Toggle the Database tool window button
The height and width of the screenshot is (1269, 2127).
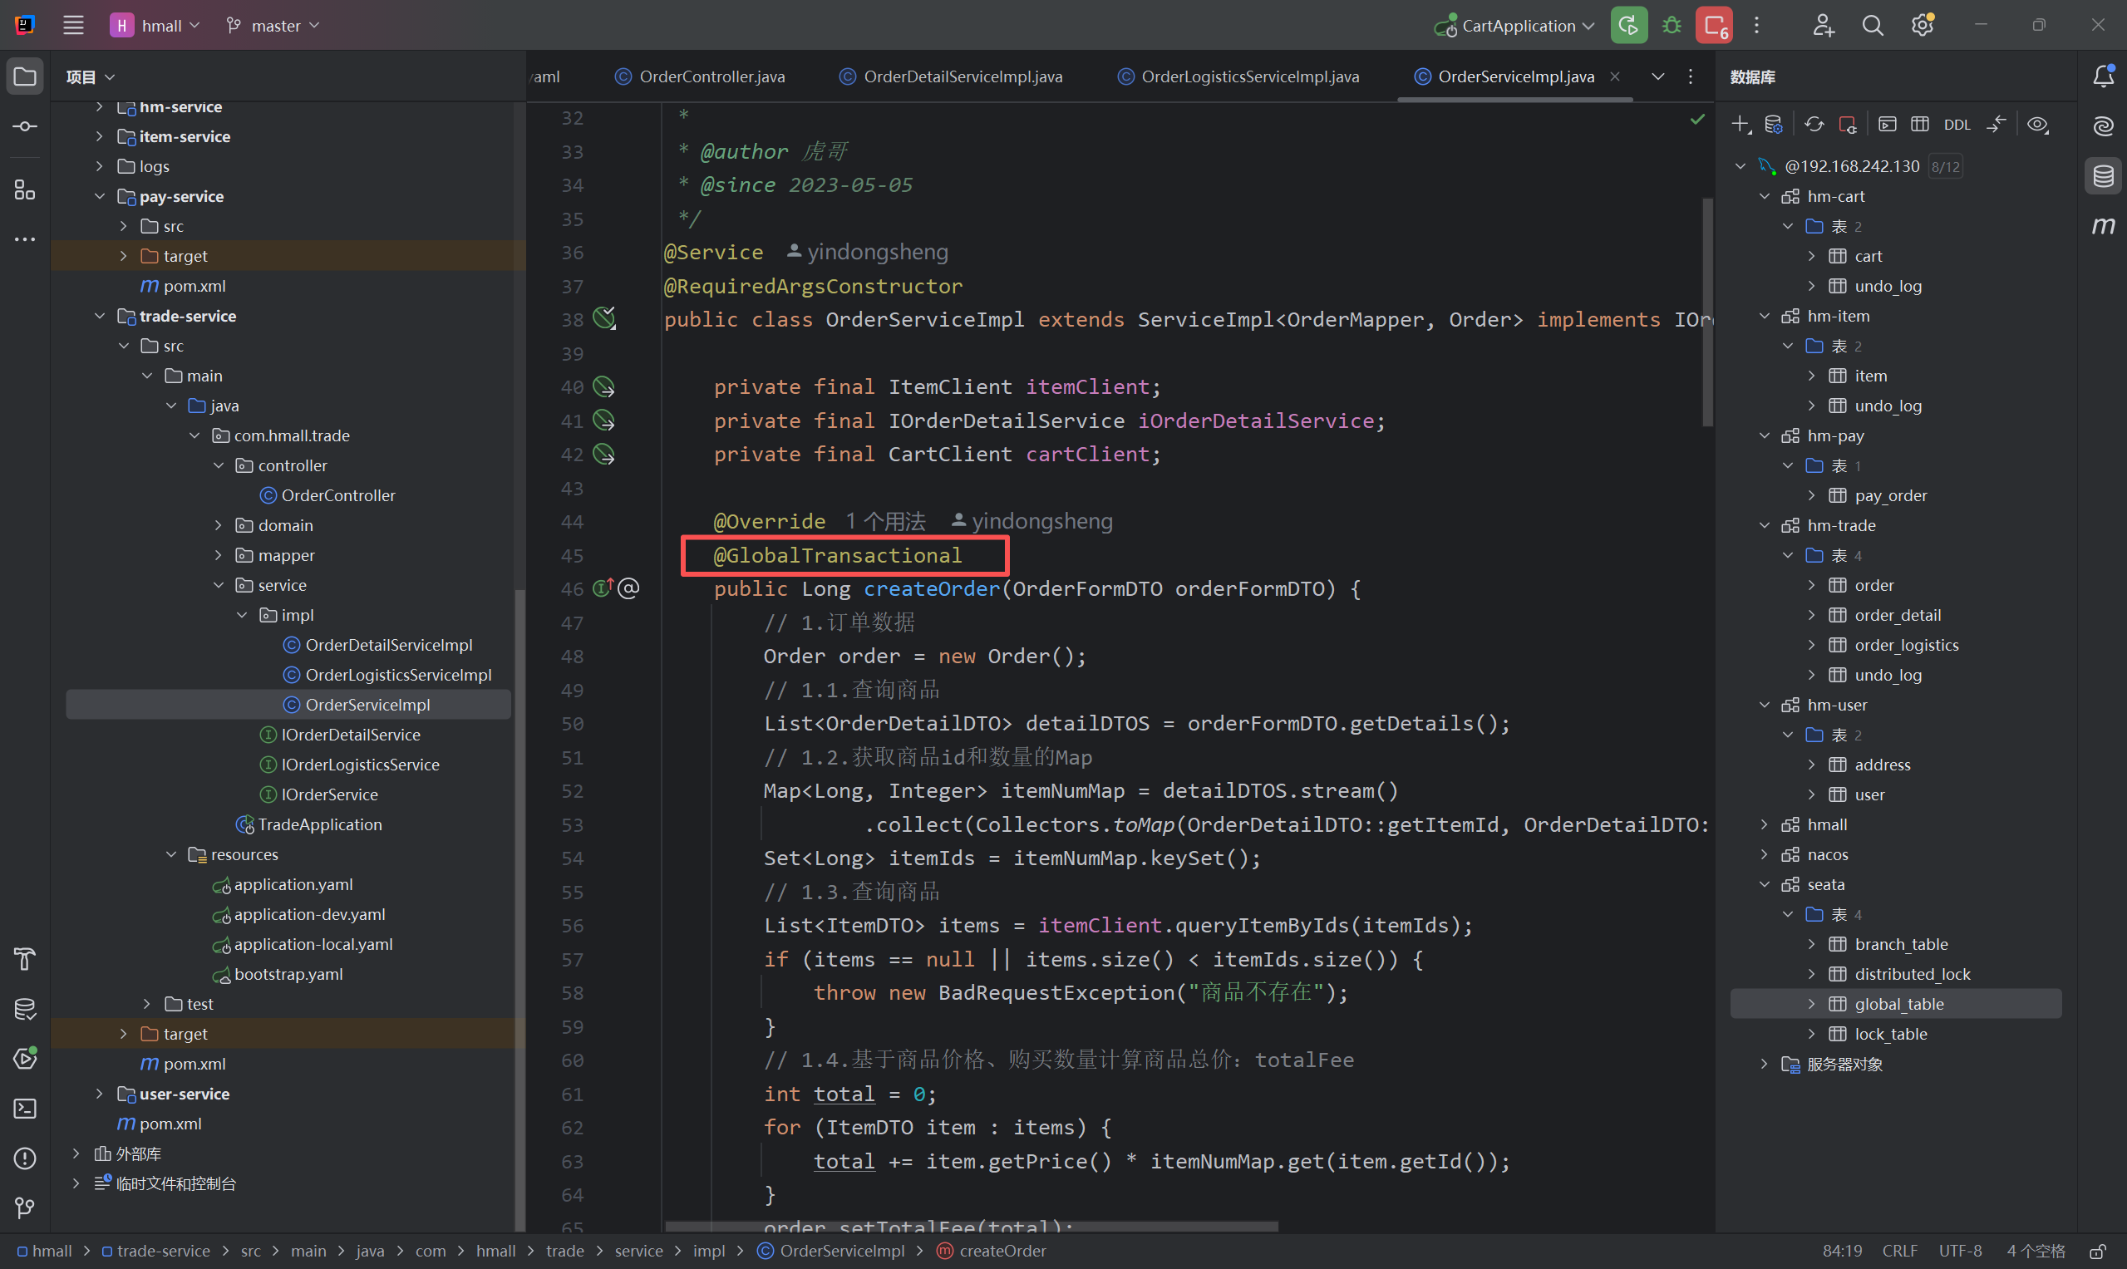2103,177
